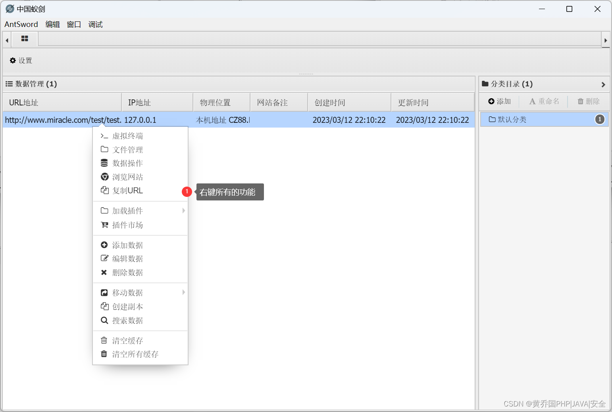Click the 2023/03/12 22:10:22 cell under 更新时间
Viewport: 612px width, 412px height.
(x=433, y=120)
